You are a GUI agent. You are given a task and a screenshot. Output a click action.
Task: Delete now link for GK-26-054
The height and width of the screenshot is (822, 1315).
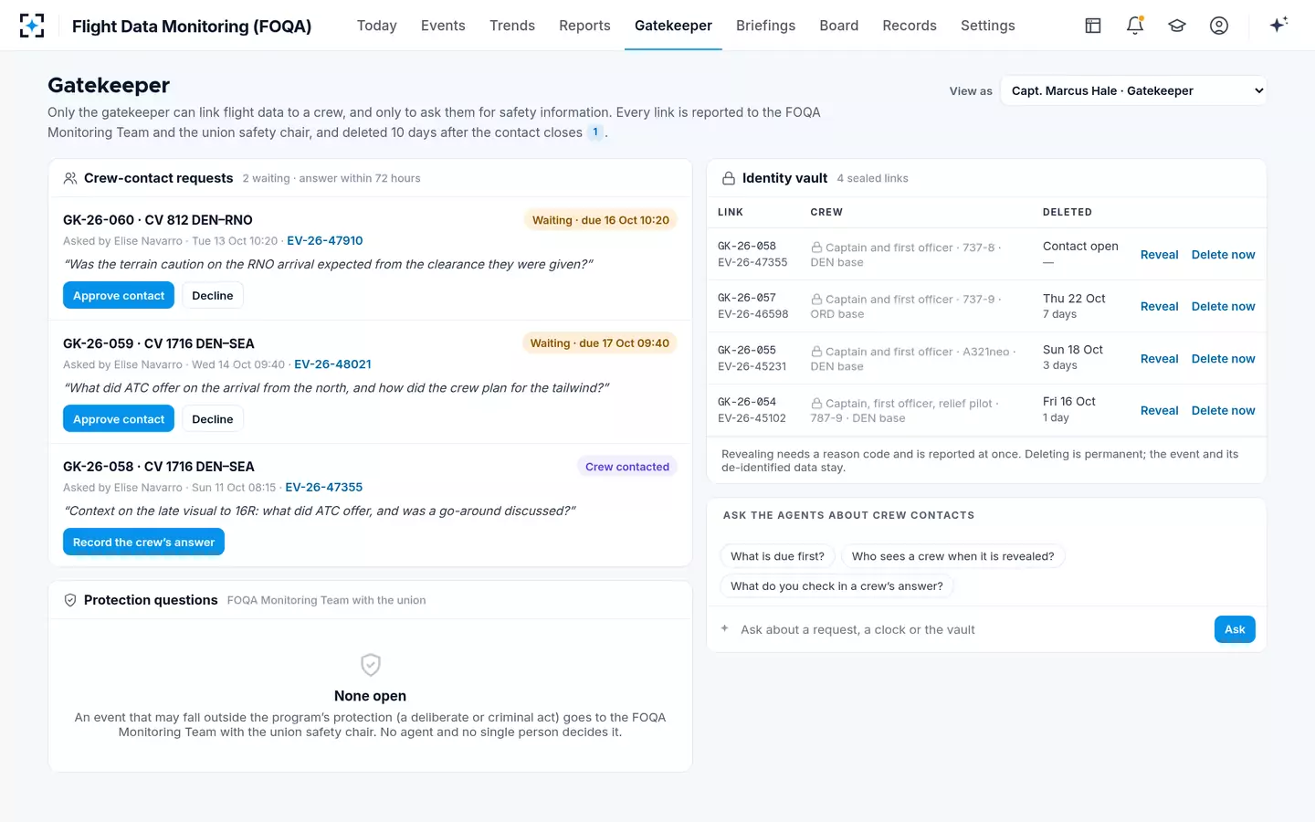[x=1223, y=411]
